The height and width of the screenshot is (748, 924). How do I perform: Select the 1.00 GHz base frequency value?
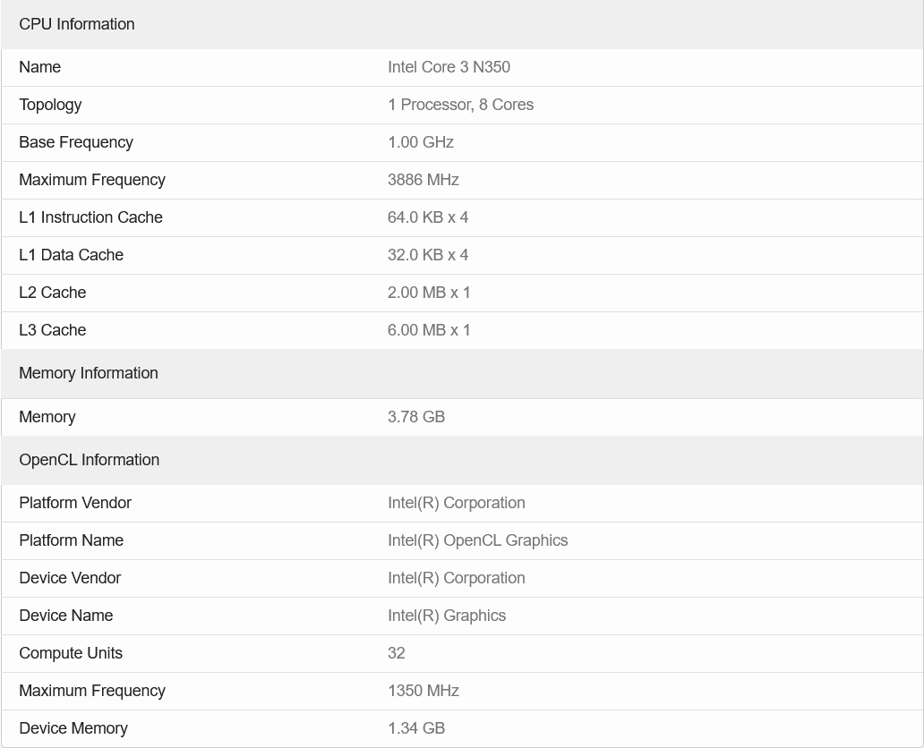point(420,142)
